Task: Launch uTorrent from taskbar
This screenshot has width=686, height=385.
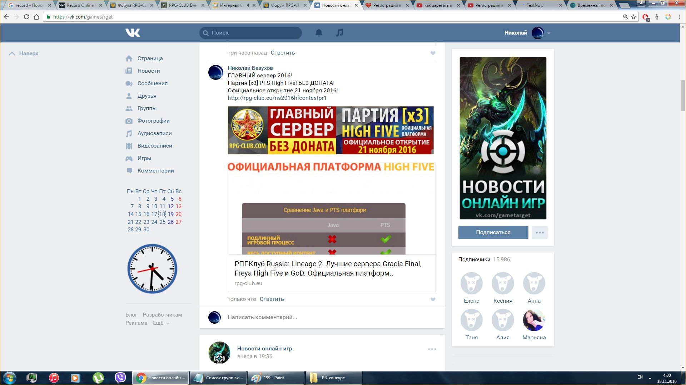Action: pyautogui.click(x=98, y=378)
